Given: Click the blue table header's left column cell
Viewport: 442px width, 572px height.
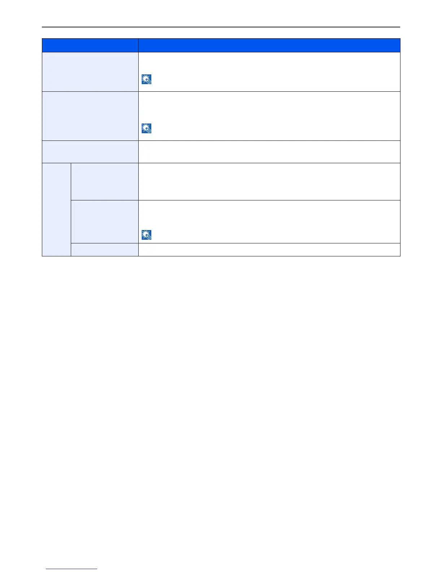Looking at the screenshot, I should pyautogui.click(x=90, y=45).
